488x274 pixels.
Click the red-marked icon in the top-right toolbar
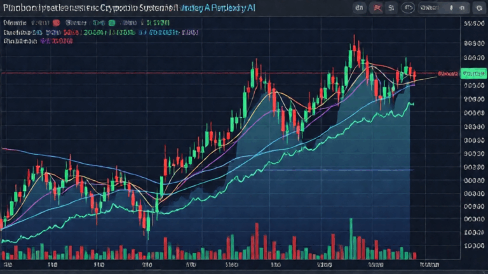[377, 8]
